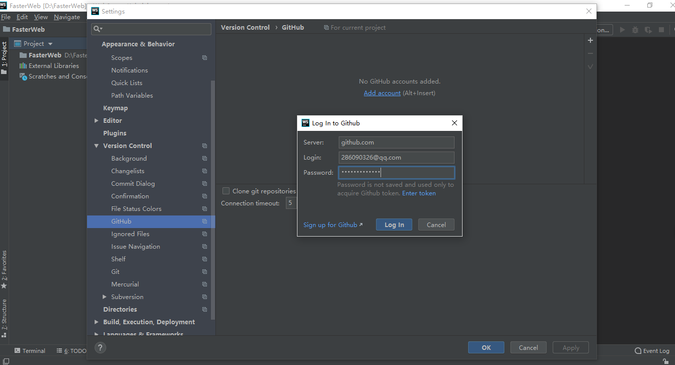The image size is (675, 365).
Task: Expand the Editor settings section
Action: (97, 121)
